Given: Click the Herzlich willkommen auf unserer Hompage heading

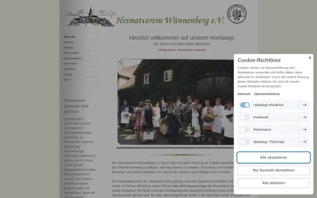Looking at the screenshot, I should click(x=182, y=37).
